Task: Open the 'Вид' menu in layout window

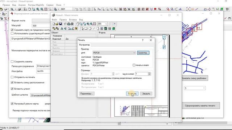Action: pyautogui.click(x=81, y=19)
